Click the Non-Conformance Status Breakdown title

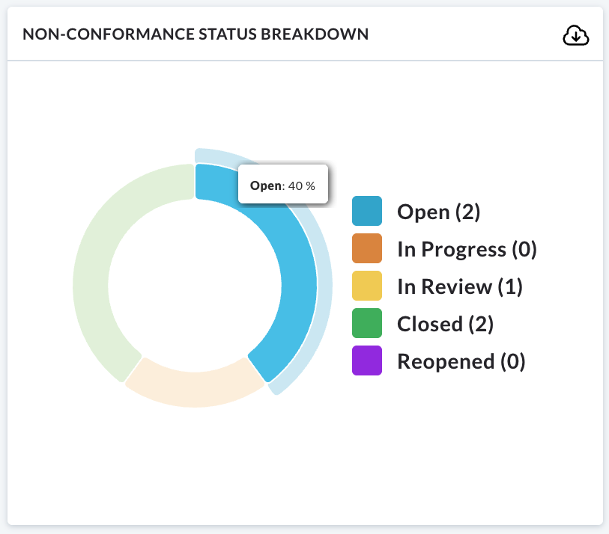tap(196, 34)
